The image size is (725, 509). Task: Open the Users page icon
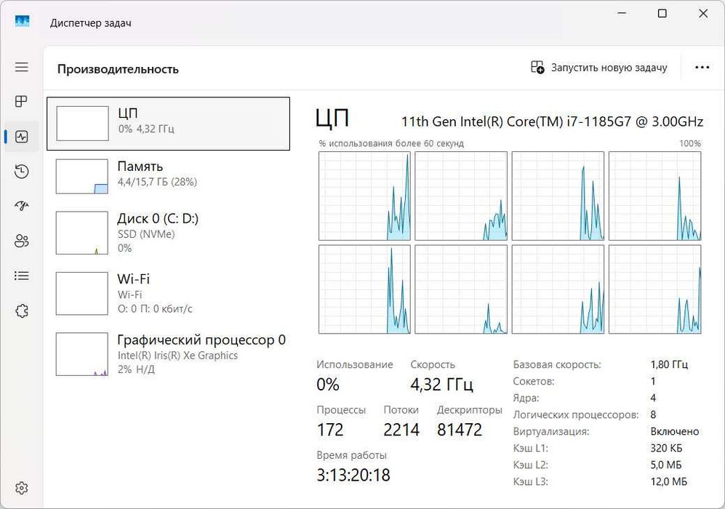[x=22, y=241]
